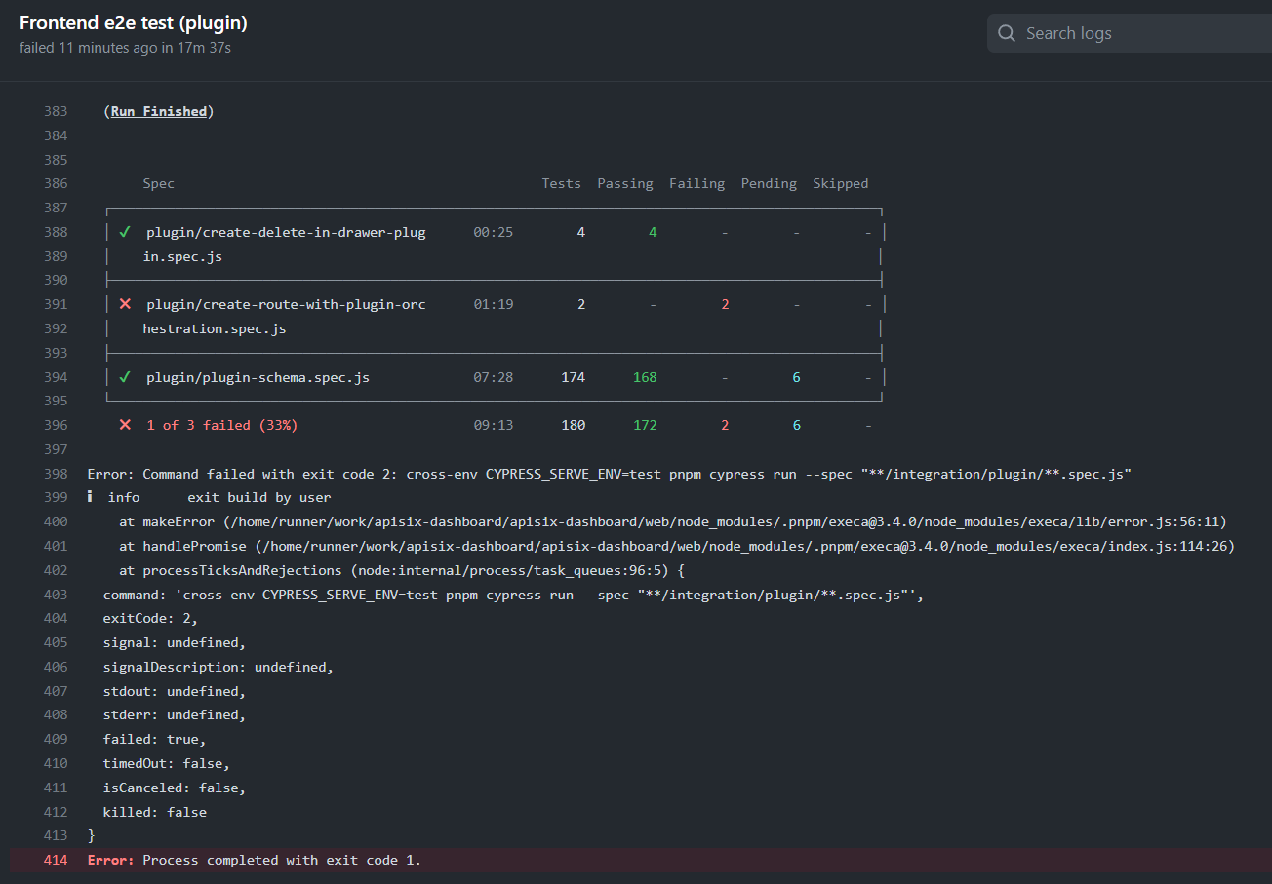Click the 'at handlePromise' stack trace line

[x=677, y=546]
